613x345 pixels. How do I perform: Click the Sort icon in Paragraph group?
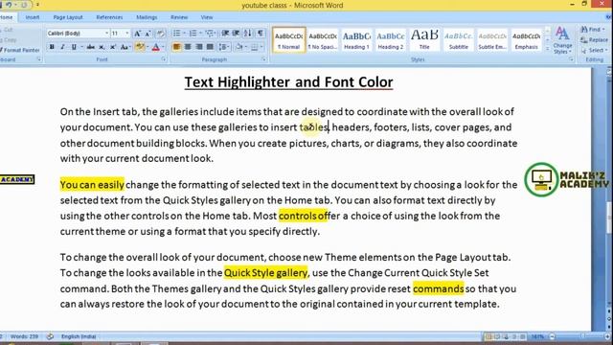[x=248, y=34]
